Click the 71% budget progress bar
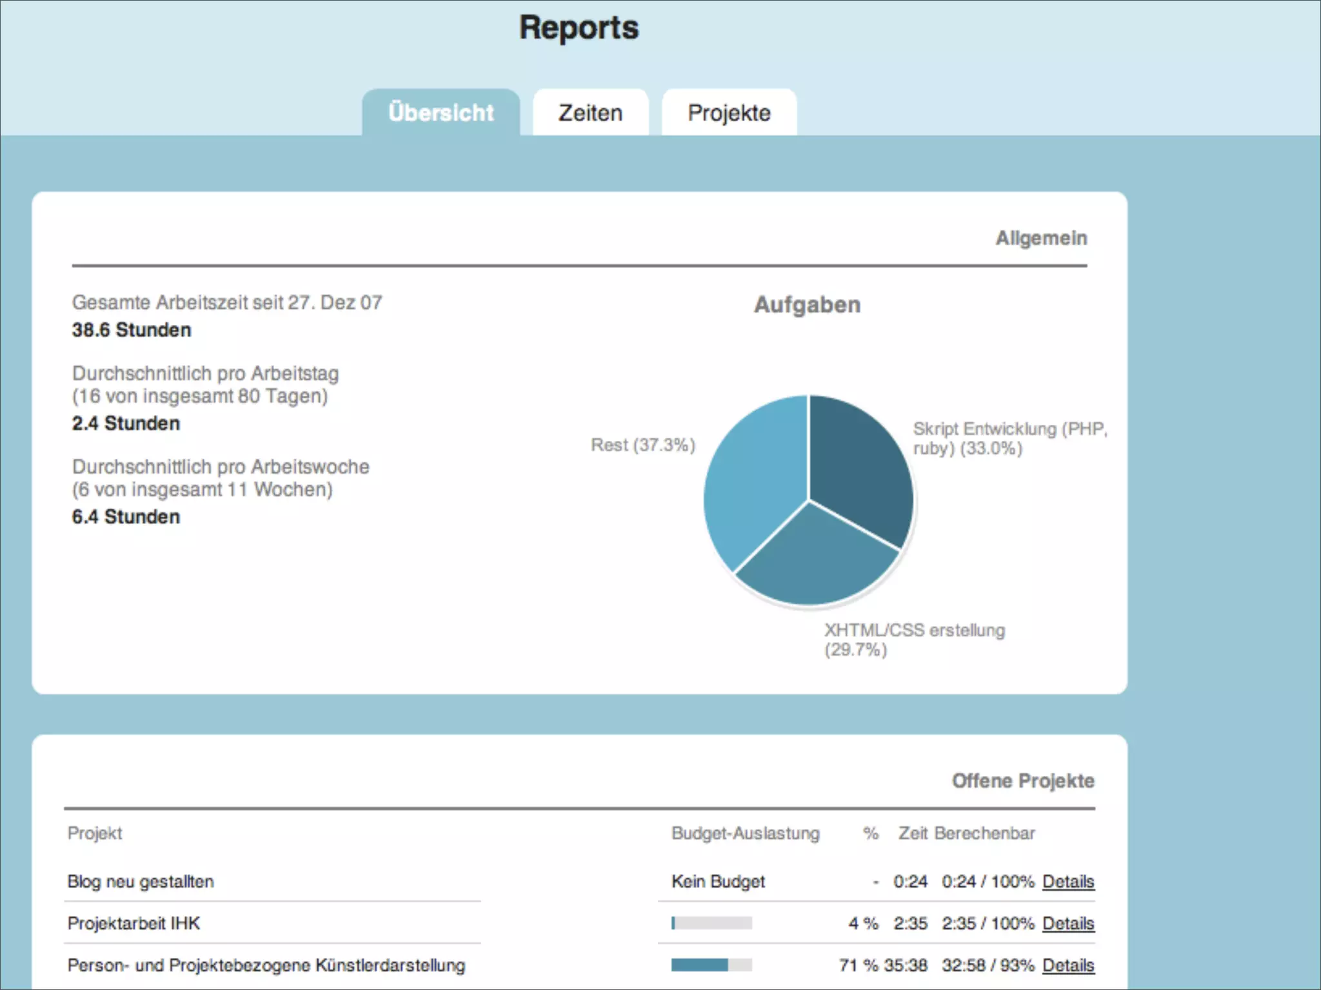 [711, 965]
